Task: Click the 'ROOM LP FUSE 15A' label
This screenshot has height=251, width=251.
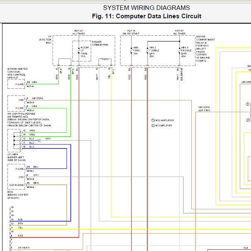Action: tap(84, 52)
